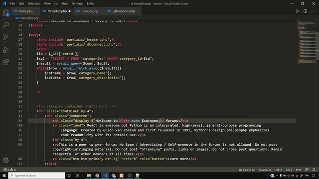The image size is (319, 179).
Task: Click CRLF end-of-line selector
Action: tap(289, 170)
